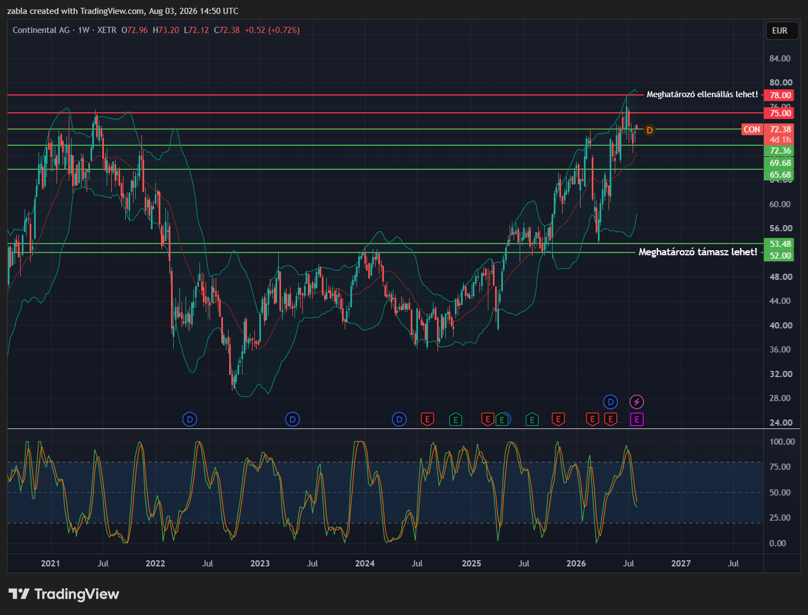Click the current price label 72.38
Screen dimensions: 808x615
[x=779, y=130]
